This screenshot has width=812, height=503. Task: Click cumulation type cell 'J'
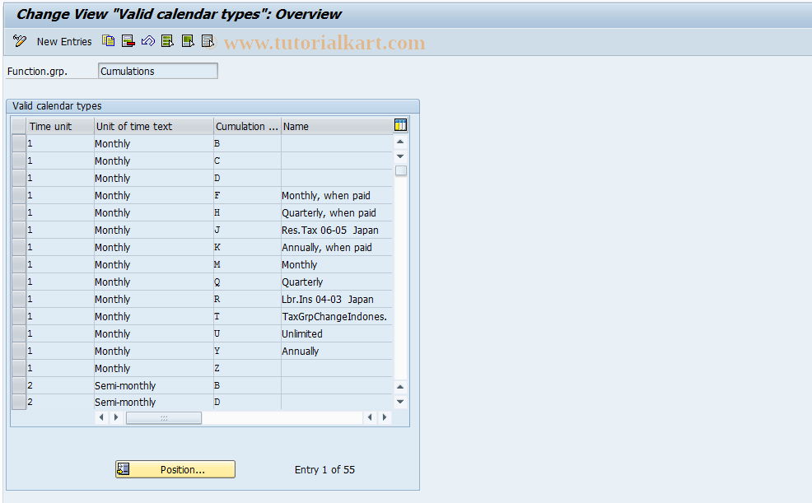(x=247, y=230)
